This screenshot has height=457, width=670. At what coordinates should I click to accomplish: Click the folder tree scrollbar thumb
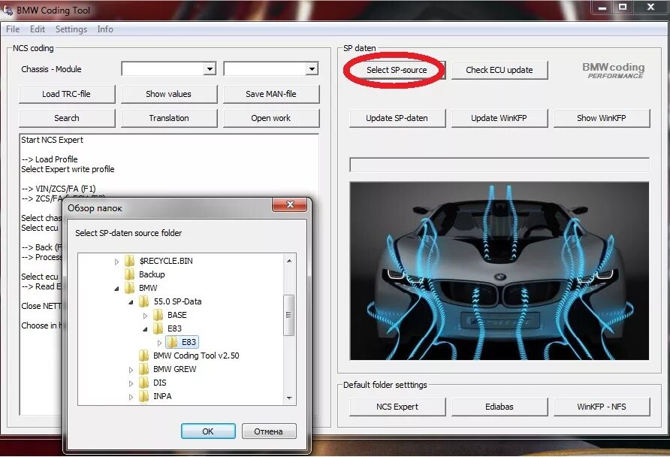[x=289, y=315]
